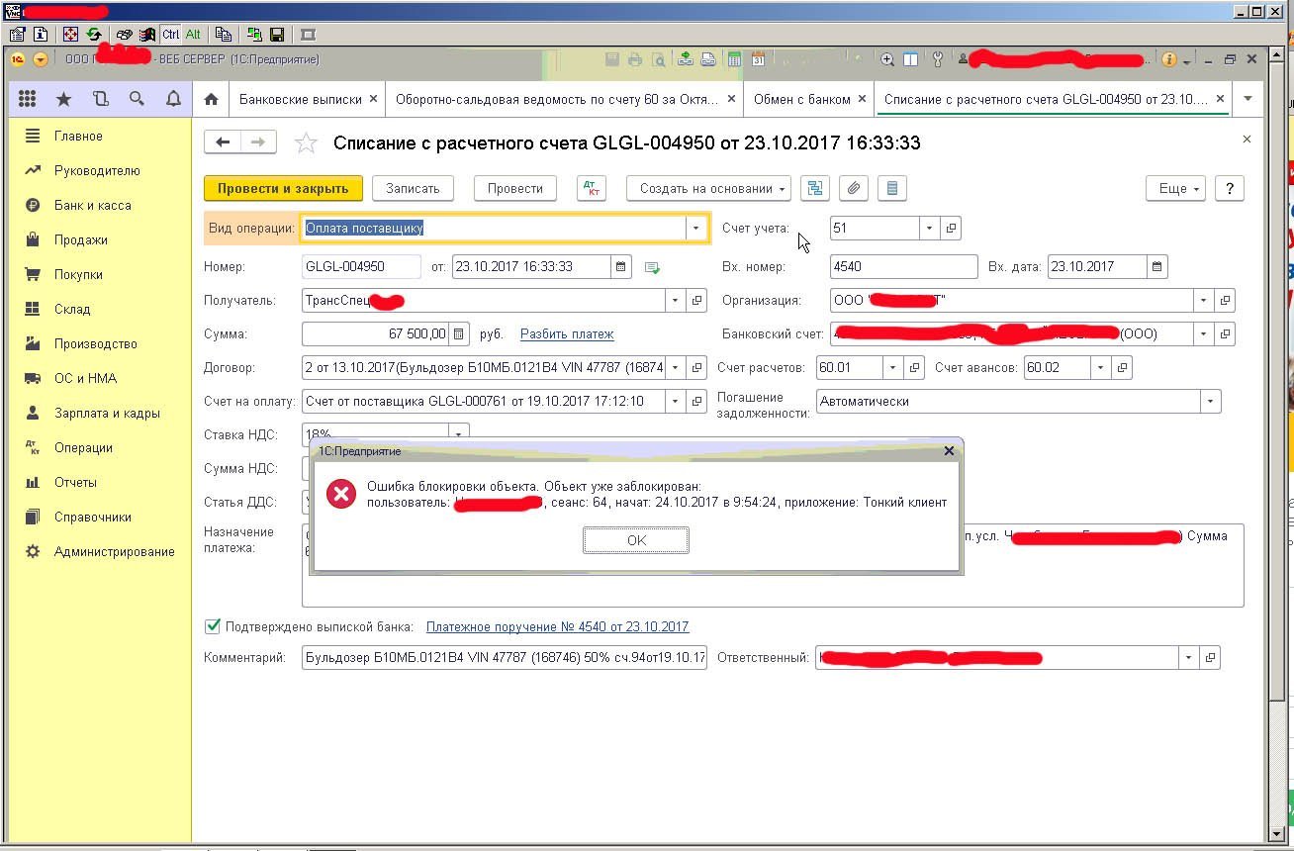Show Дт/Кт postings for the document
The height and width of the screenshot is (851, 1294).
pos(591,188)
